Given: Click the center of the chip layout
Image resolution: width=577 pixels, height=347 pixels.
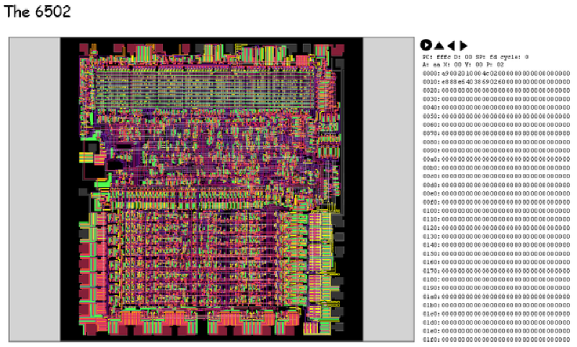Looking at the screenshot, I should (211, 189).
